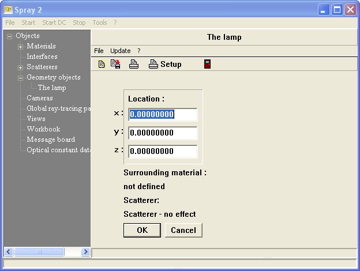Viewport: 360px width, 271px height.
Task: Click the tree panel scrollbar right arrow
Action: pyautogui.click(x=85, y=252)
